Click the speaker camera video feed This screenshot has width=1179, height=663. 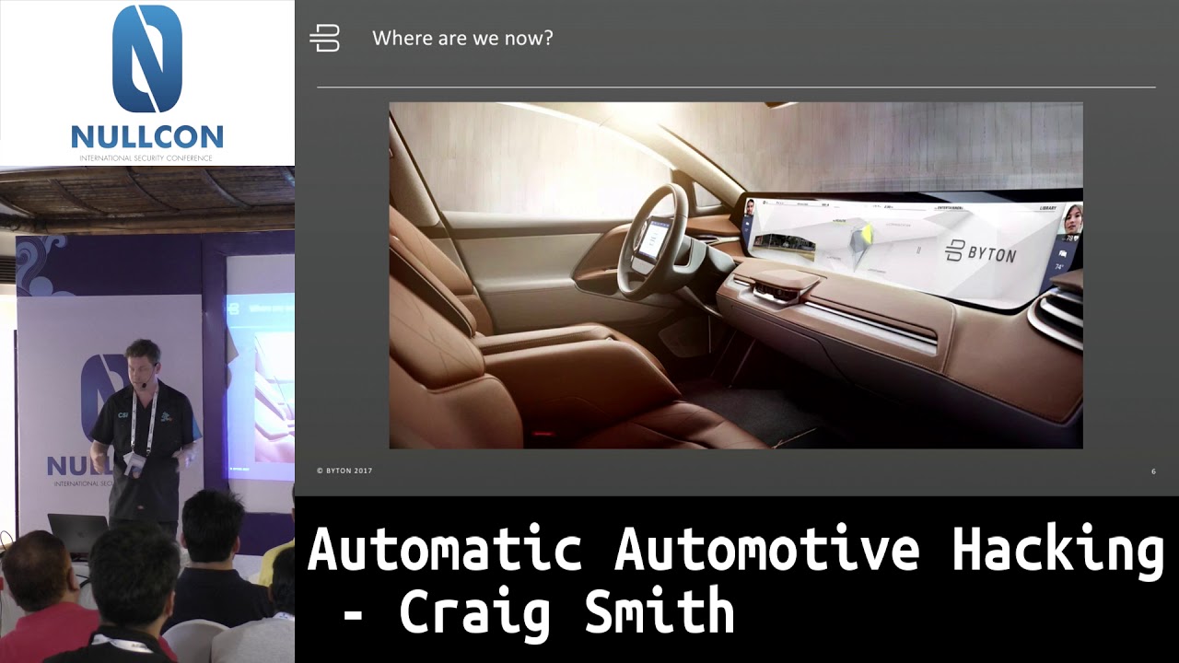(x=147, y=414)
